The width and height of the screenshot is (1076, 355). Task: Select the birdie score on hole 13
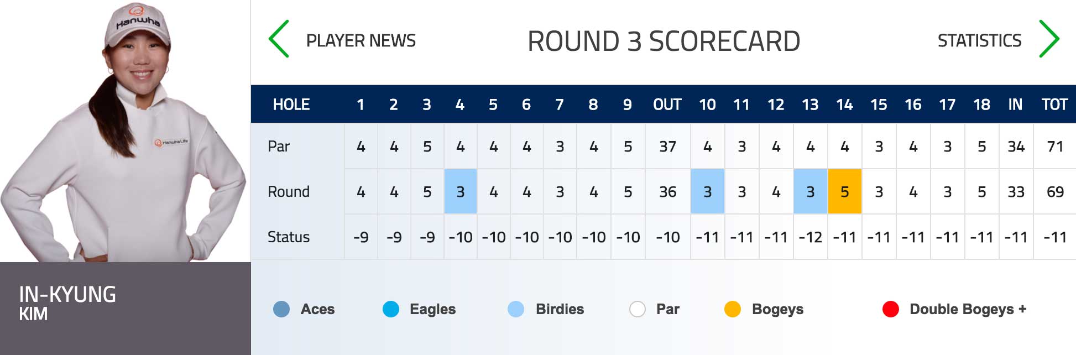(811, 191)
